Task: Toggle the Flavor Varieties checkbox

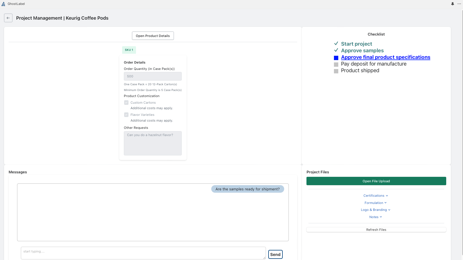Action: [126, 115]
